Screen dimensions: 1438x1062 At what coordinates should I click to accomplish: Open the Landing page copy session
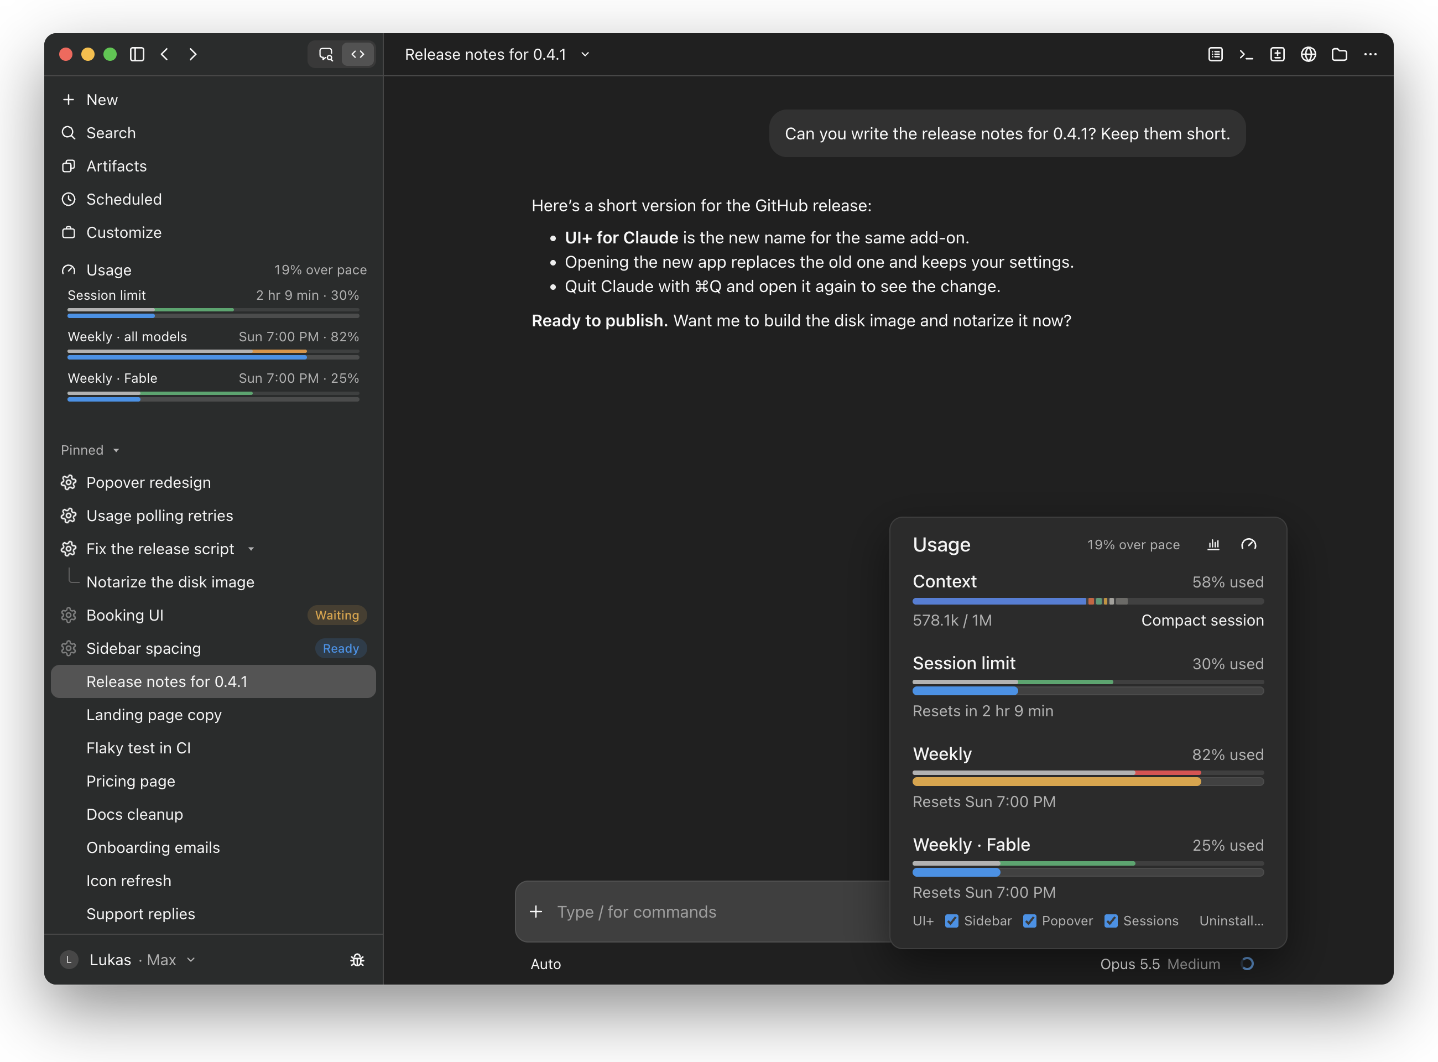213,715
